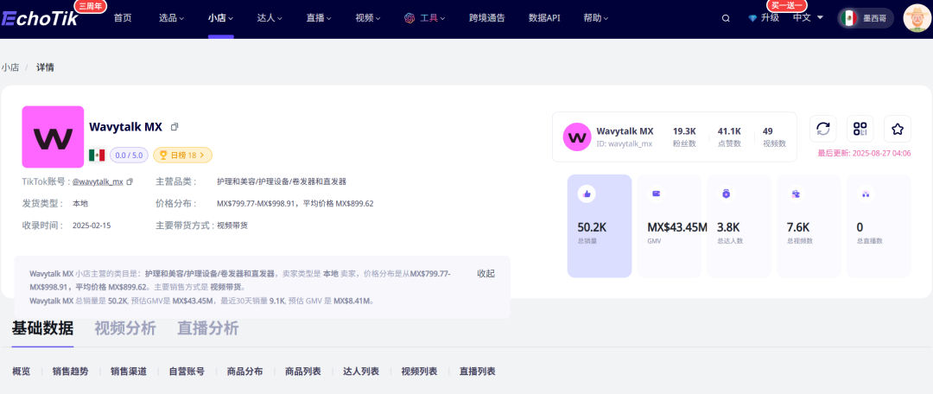Favorite the shop with the star icon
Screen dimensions: 933x394
pos(898,129)
